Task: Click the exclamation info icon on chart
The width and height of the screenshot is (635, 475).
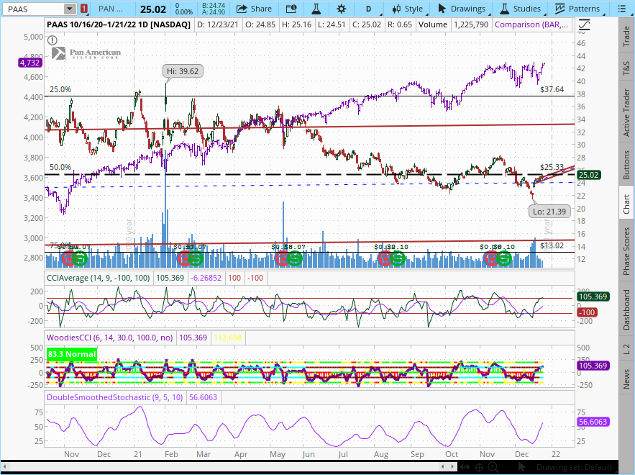Action: 52,40
